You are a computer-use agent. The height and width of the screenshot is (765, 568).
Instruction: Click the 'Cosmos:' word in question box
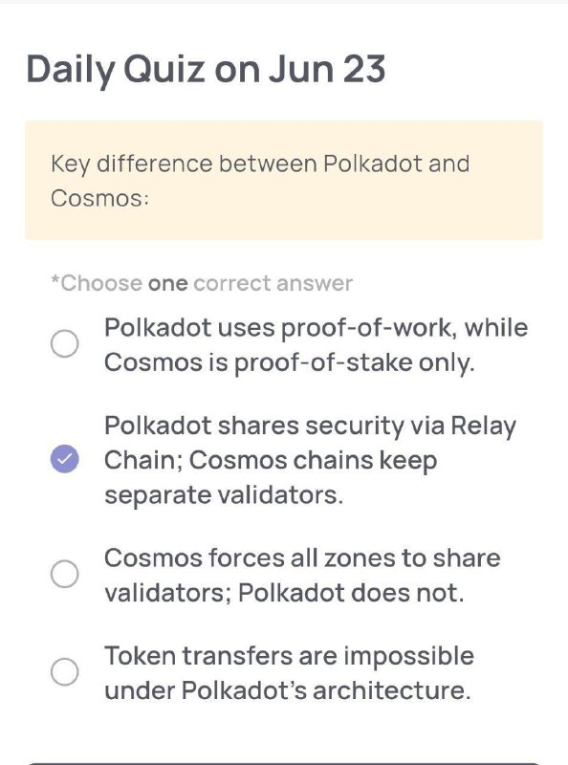pos(99,199)
